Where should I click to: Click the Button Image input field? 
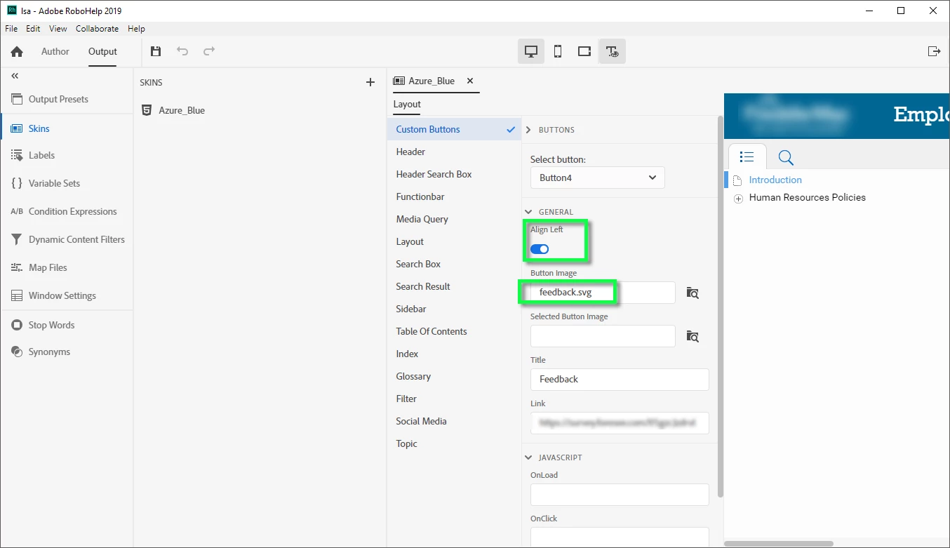pos(603,293)
